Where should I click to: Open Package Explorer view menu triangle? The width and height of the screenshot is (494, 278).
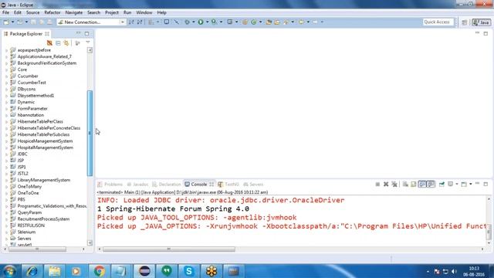88,42
